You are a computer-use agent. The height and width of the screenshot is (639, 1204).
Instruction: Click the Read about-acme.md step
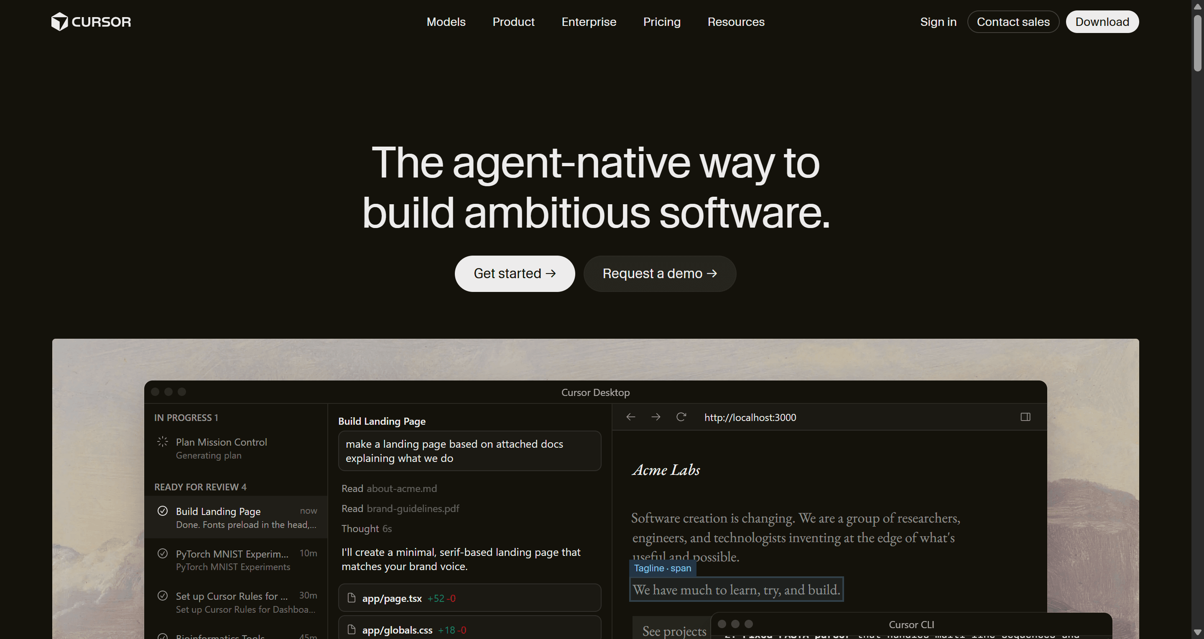click(x=389, y=488)
